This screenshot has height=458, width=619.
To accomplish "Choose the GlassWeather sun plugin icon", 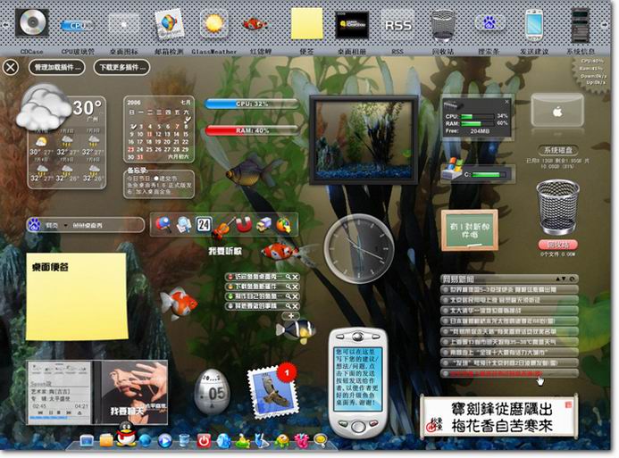I will pyautogui.click(x=214, y=24).
